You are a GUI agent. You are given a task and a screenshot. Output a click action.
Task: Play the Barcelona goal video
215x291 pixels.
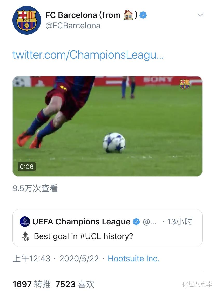pos(107,126)
